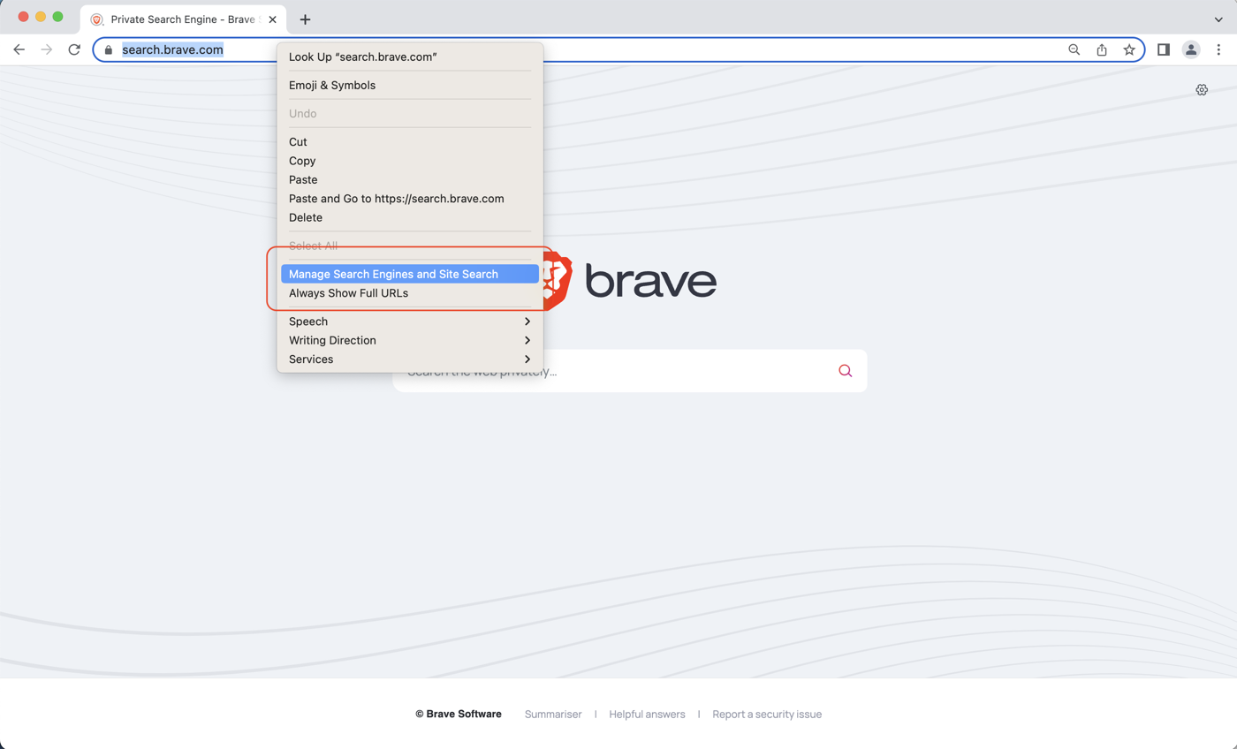Reload the page with refresh icon
Screen dimensions: 1237x749
point(74,49)
